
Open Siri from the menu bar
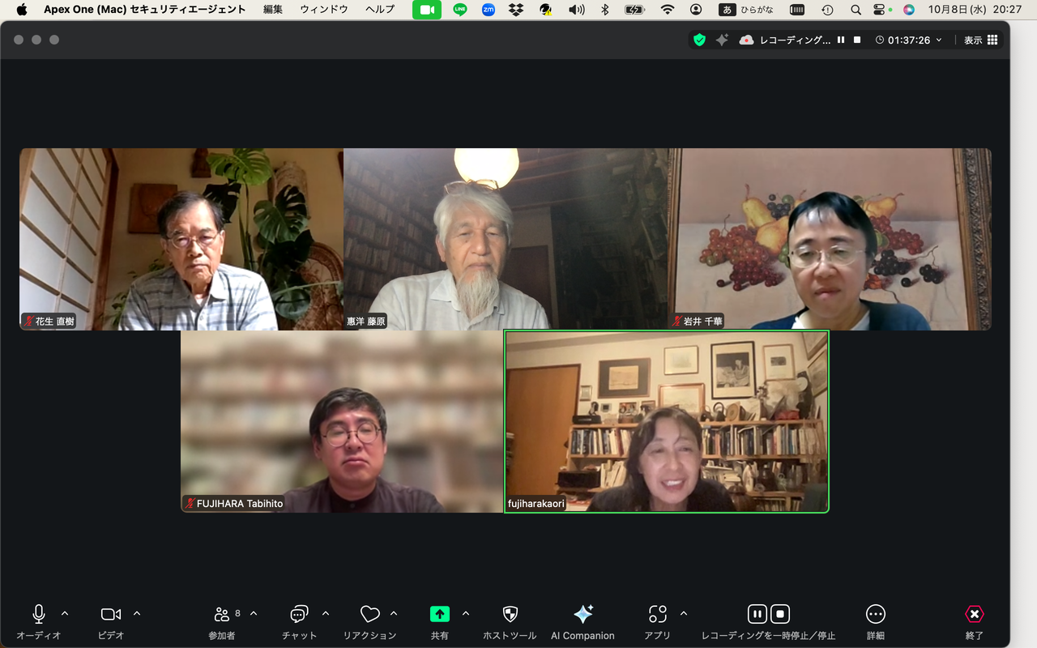[909, 10]
